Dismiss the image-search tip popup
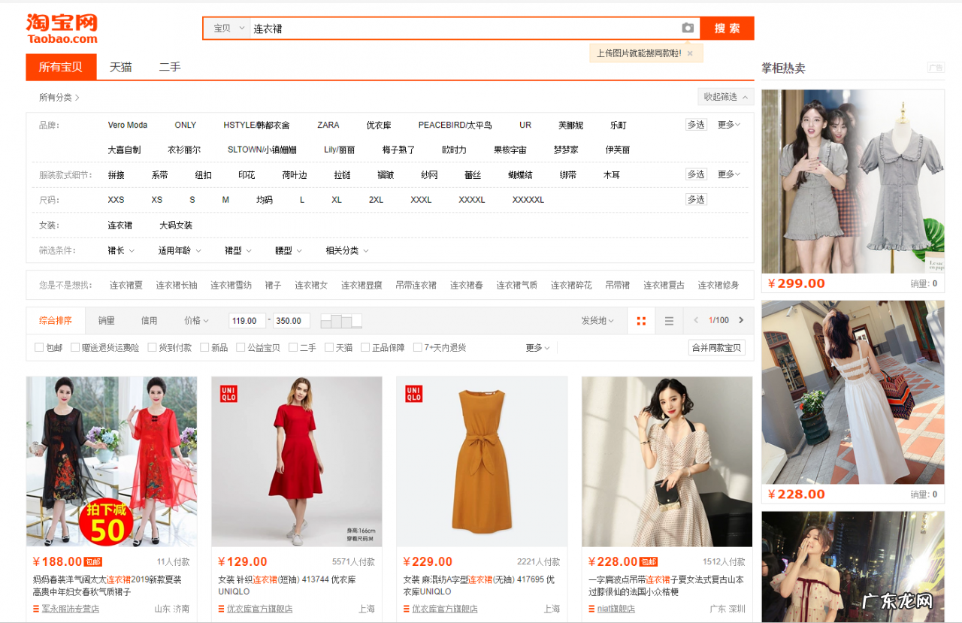The height and width of the screenshot is (623, 962). [690, 53]
